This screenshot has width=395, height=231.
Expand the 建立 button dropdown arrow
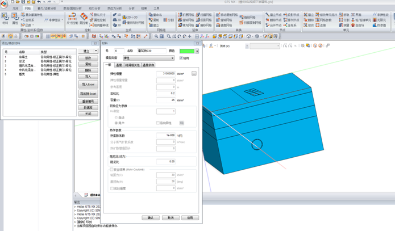pyautogui.click(x=96, y=51)
